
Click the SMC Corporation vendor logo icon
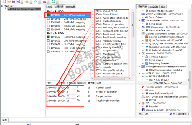143,27
